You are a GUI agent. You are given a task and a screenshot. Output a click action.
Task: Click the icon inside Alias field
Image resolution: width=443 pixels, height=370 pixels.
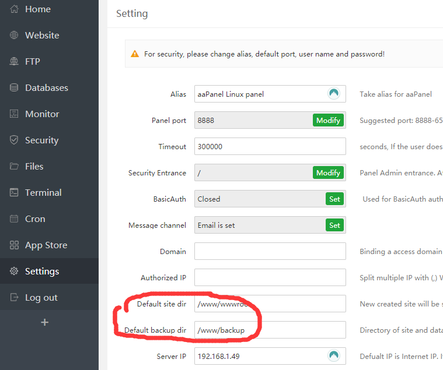tap(334, 94)
